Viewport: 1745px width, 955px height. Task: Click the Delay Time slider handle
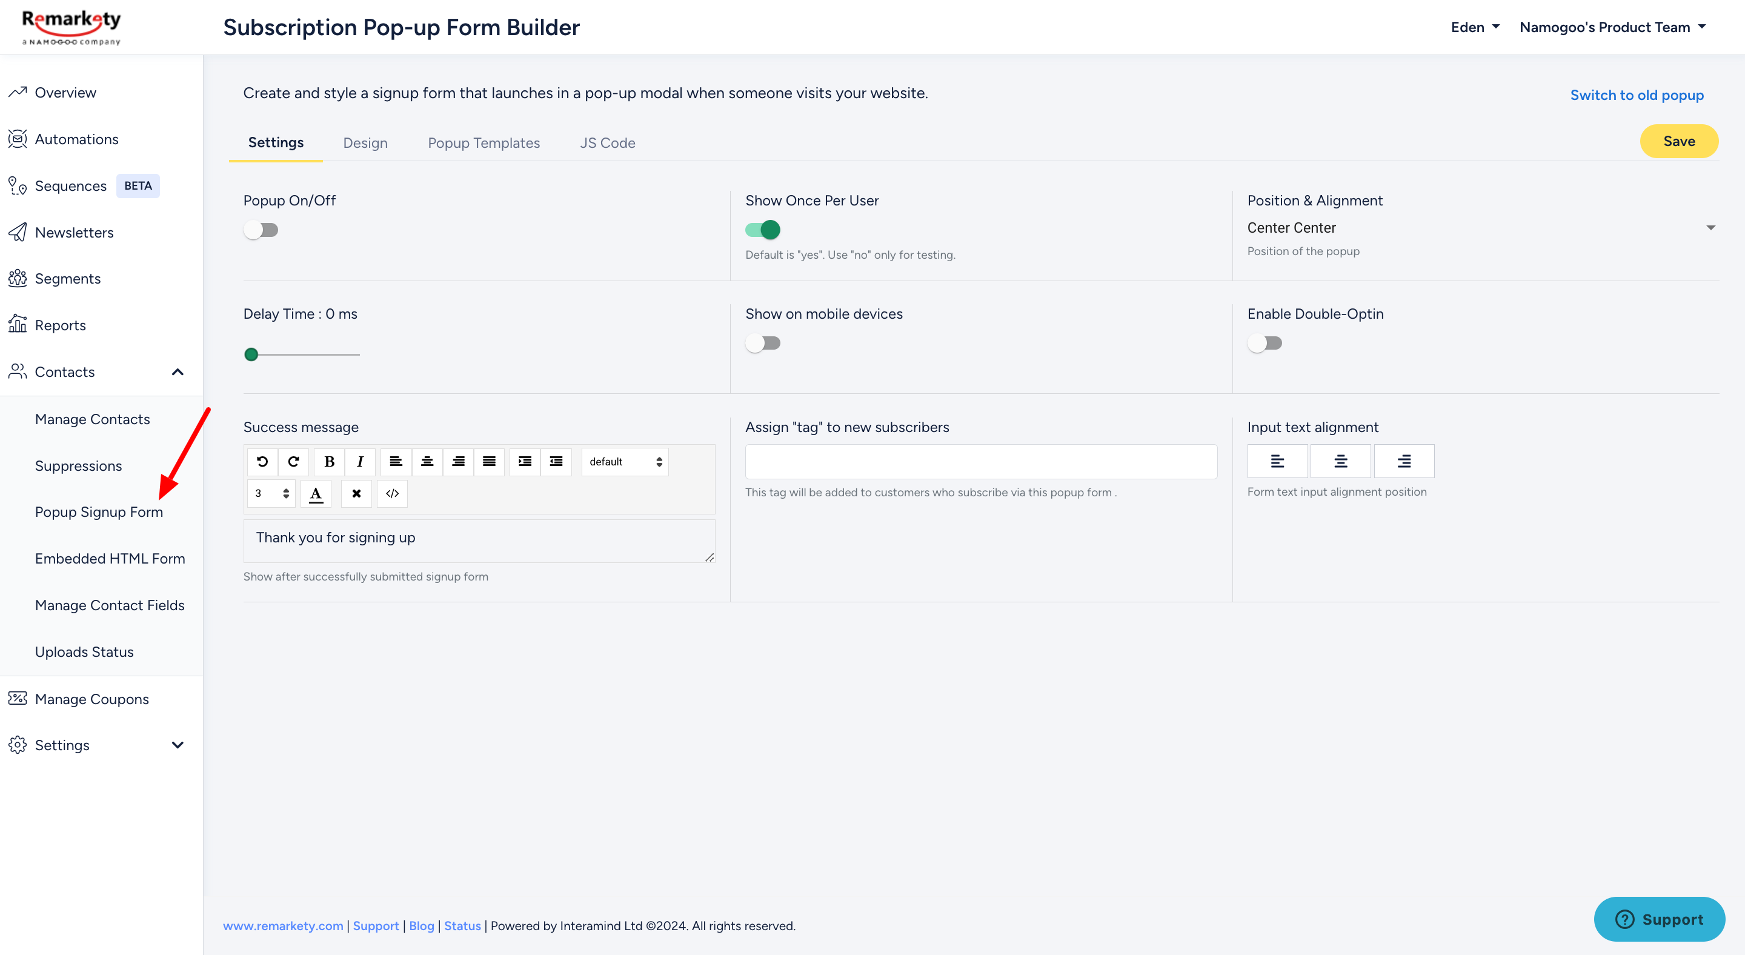tap(251, 355)
